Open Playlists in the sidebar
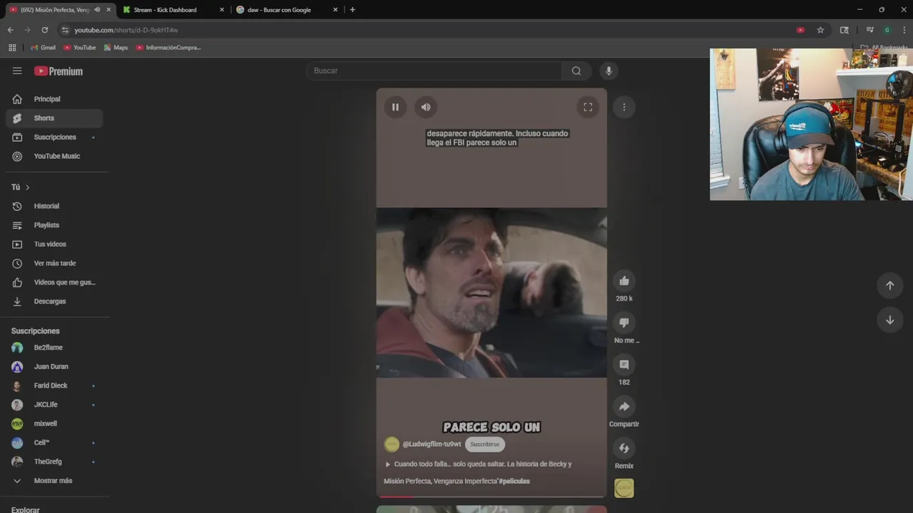This screenshot has width=913, height=513. pyautogui.click(x=54, y=225)
